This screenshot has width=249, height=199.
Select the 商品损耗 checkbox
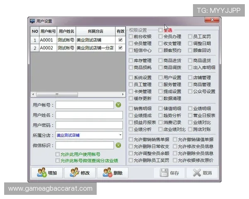131,67
